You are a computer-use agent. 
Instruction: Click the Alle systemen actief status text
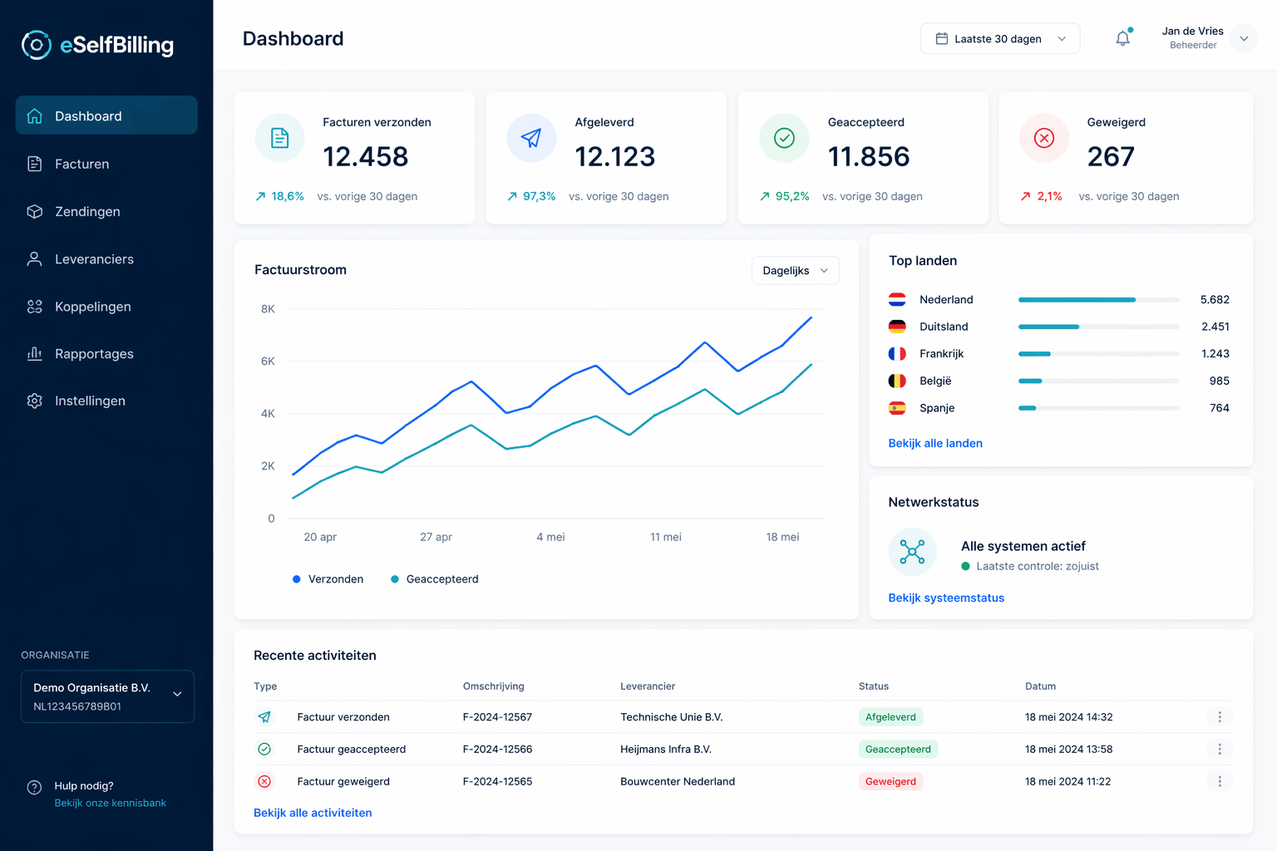tap(1023, 546)
